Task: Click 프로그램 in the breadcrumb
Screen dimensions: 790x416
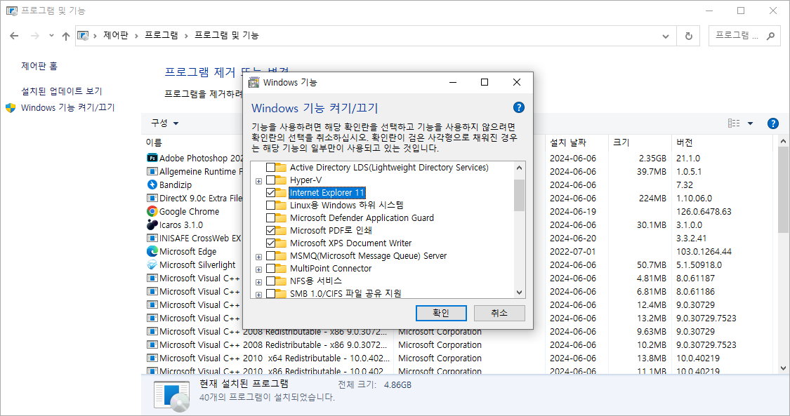Action: click(162, 35)
